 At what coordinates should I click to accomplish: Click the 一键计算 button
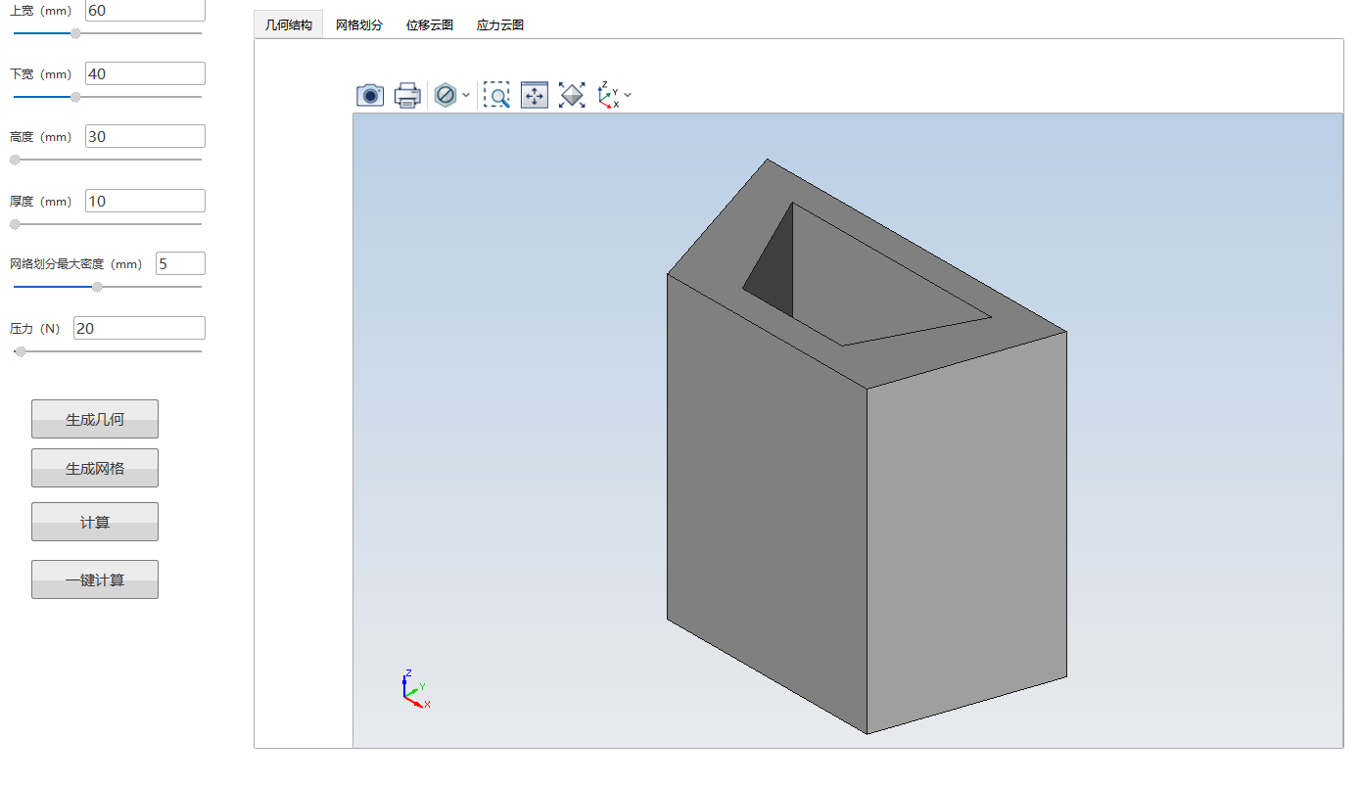[95, 579]
